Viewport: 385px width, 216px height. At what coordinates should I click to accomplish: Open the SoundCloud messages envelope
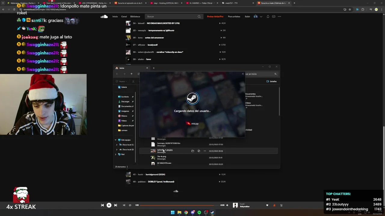(x=274, y=16)
